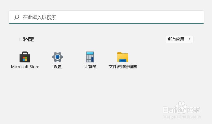Click the magnifier search icon

pyautogui.click(x=17, y=17)
